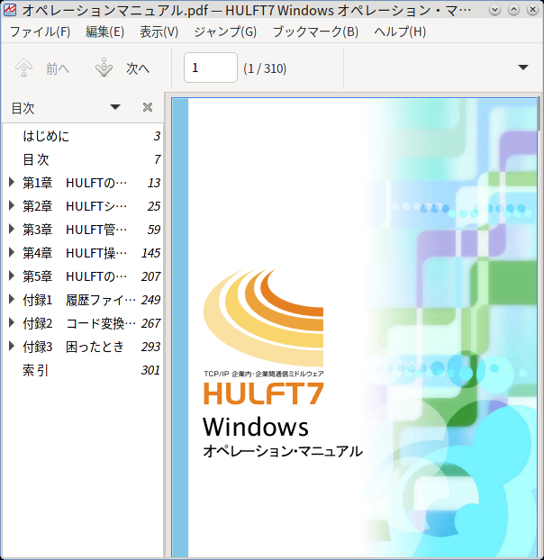Minimize the window using title bar button
544x560 pixels.
pos(494,10)
